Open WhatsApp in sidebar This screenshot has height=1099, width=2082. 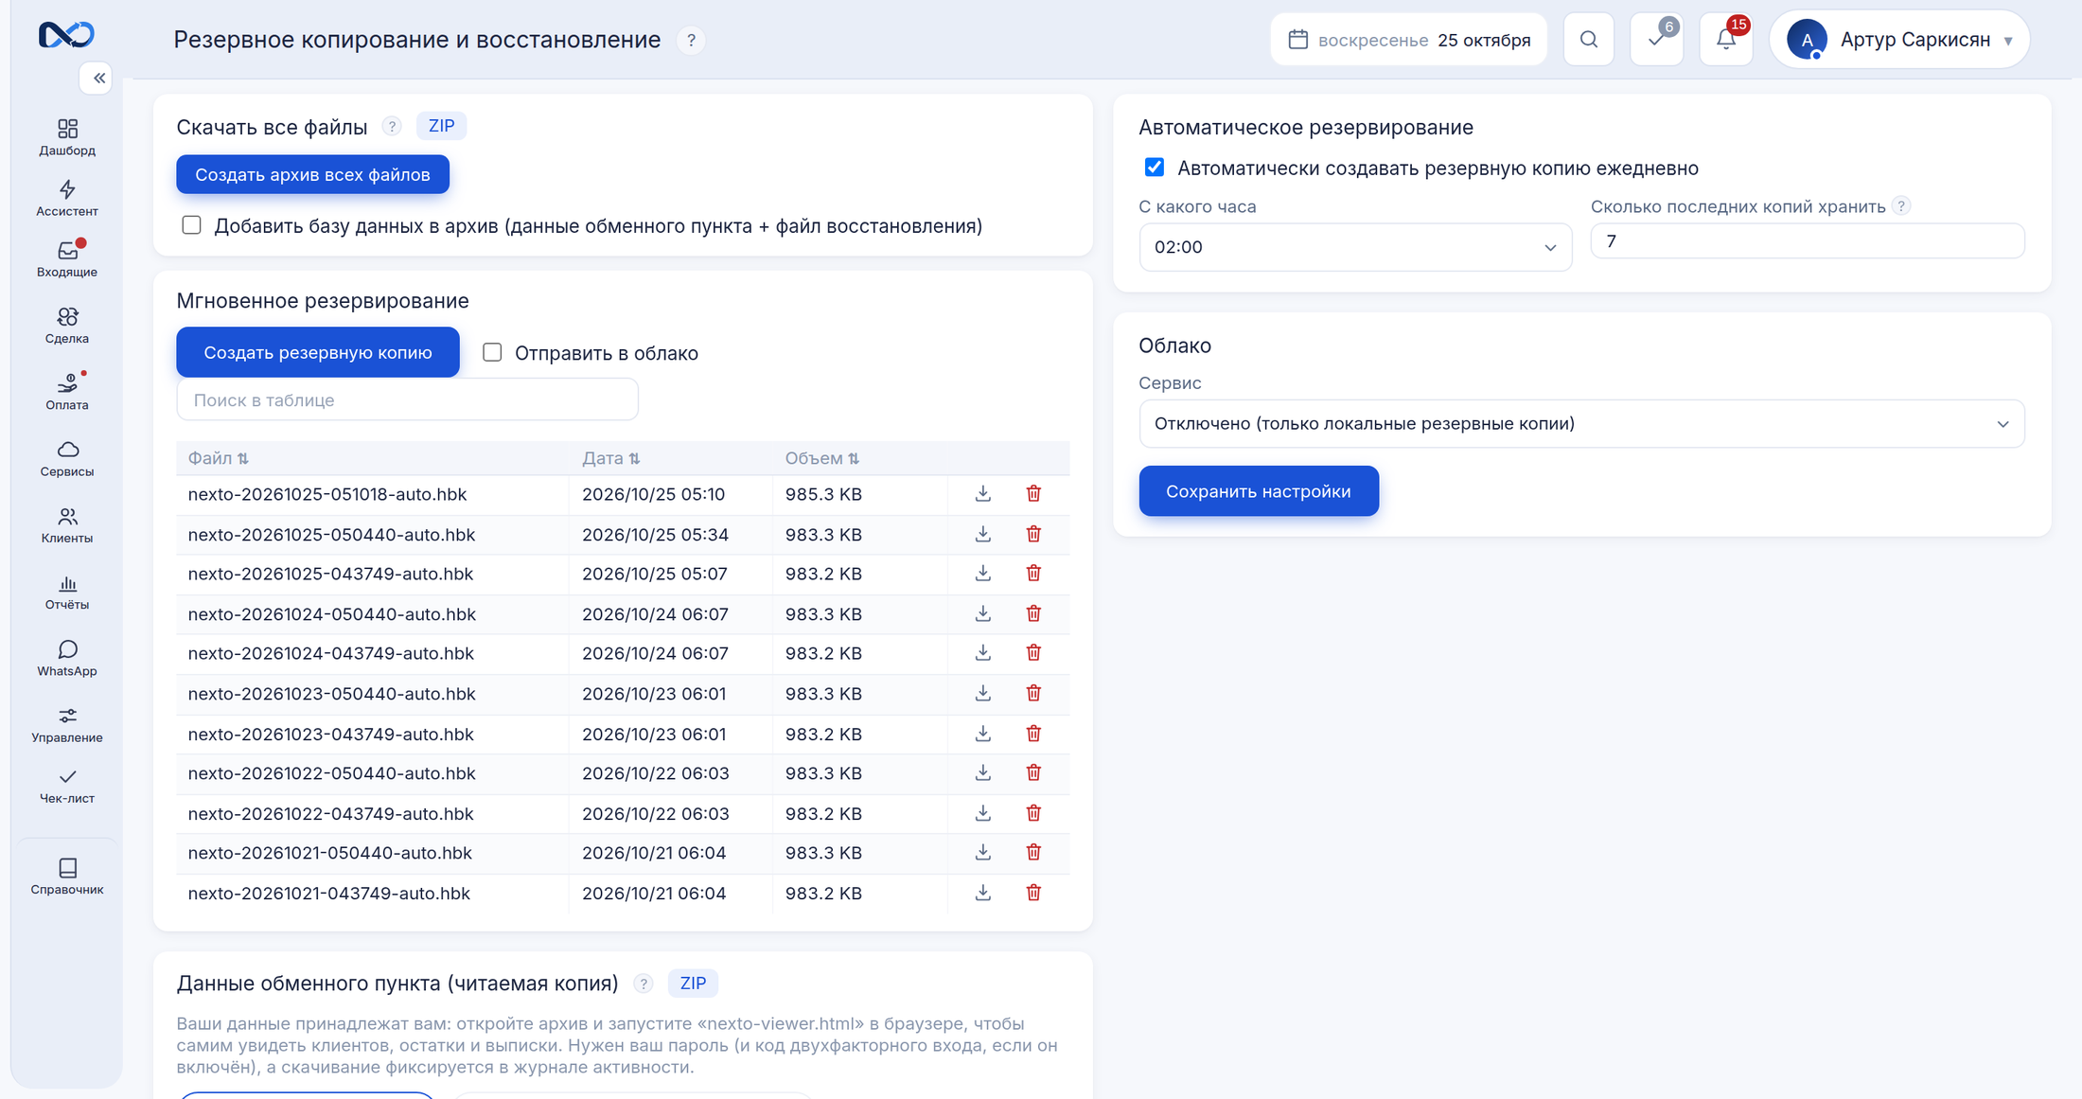click(x=67, y=658)
